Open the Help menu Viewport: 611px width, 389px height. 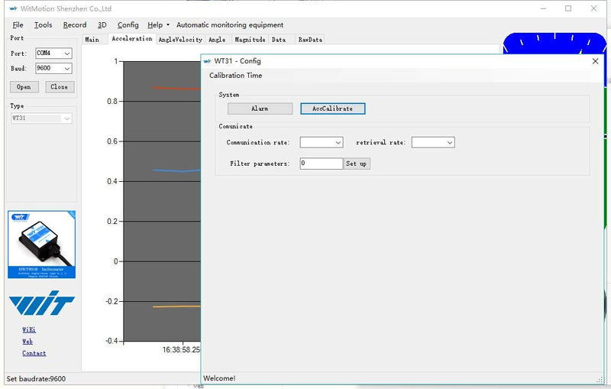pos(155,25)
